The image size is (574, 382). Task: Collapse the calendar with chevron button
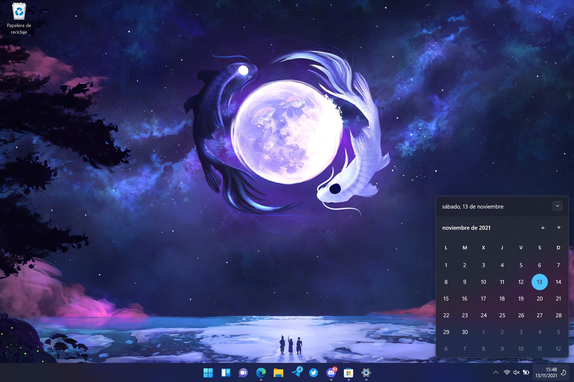click(x=557, y=206)
